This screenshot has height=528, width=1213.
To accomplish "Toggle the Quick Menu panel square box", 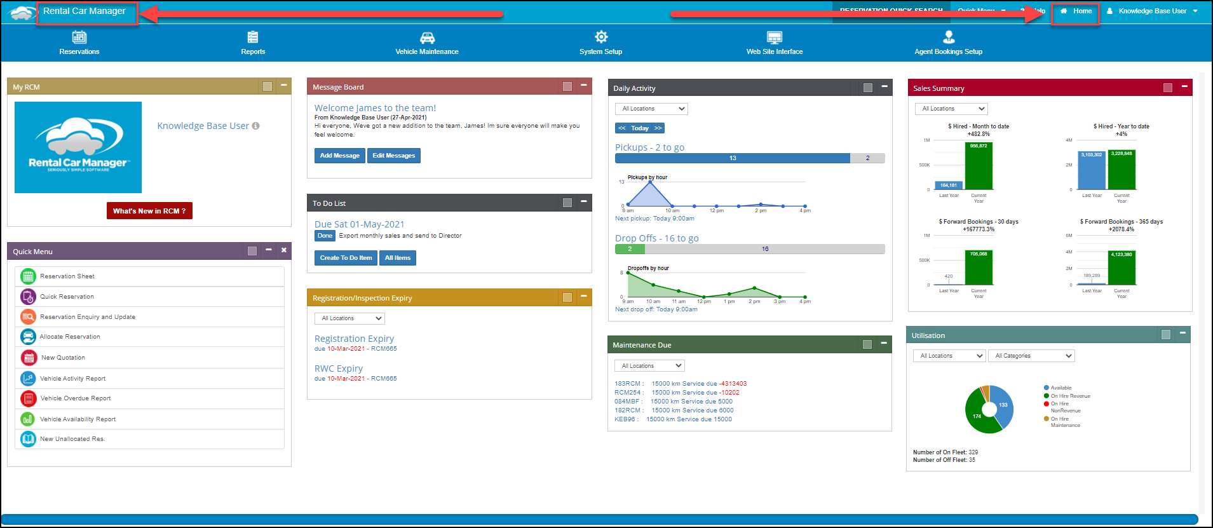I will coord(252,251).
